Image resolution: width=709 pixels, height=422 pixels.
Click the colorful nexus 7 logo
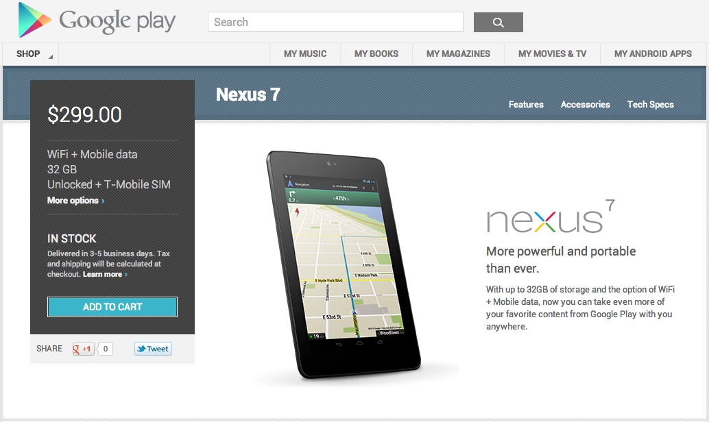(x=551, y=217)
